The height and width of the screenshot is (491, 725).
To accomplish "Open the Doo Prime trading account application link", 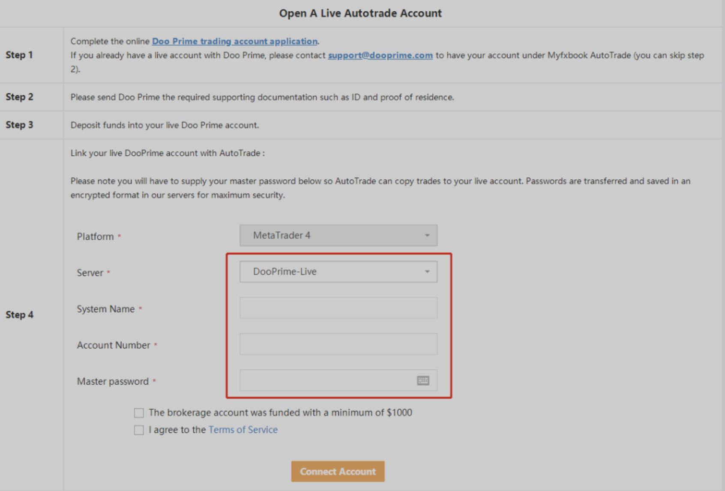I will [235, 41].
